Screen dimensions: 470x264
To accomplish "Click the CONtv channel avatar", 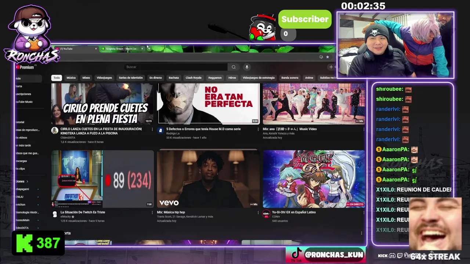I will pos(266,214).
